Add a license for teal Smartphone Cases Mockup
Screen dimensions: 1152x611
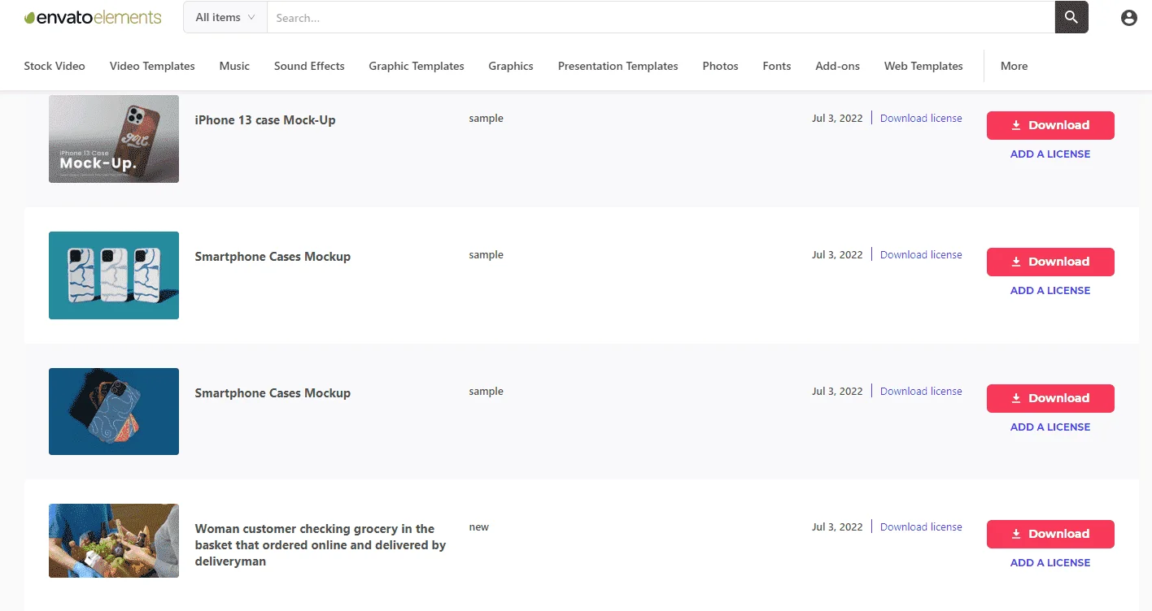click(x=1050, y=290)
